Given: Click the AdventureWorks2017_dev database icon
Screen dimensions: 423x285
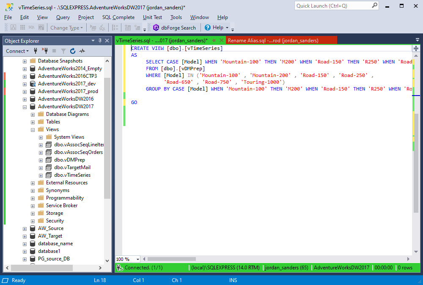Looking at the screenshot, I should pyautogui.click(x=33, y=84).
